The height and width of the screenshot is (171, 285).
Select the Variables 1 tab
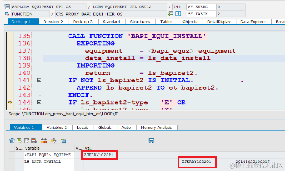(x=26, y=127)
